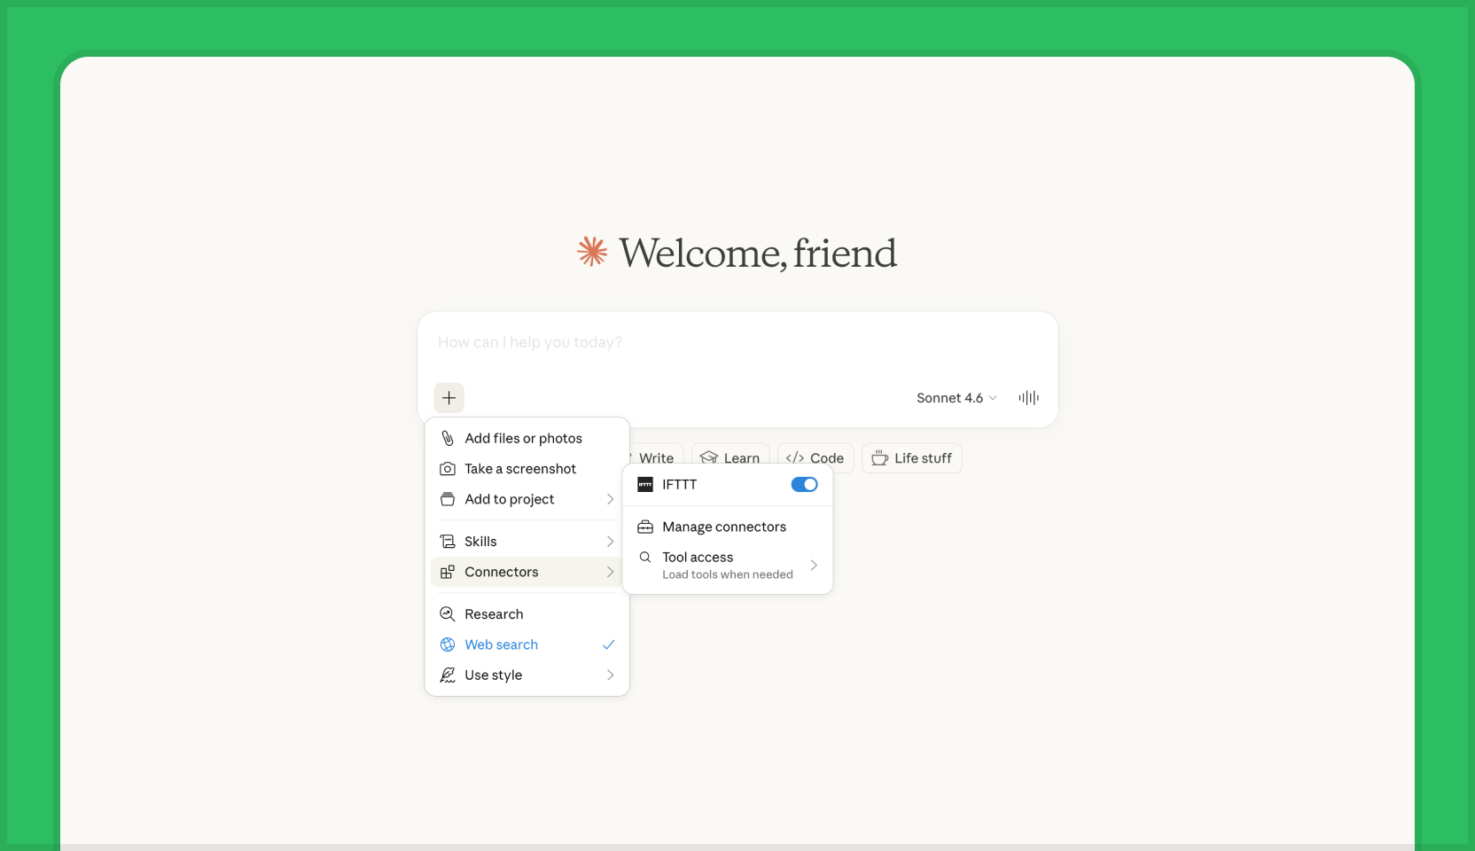Image resolution: width=1475 pixels, height=851 pixels.
Task: Disable the IFTTT connector toggle
Action: 803,485
